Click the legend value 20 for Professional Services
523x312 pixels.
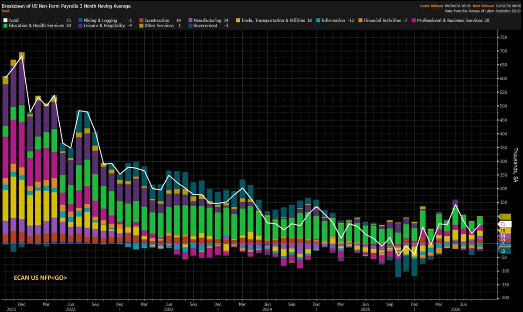(486, 20)
